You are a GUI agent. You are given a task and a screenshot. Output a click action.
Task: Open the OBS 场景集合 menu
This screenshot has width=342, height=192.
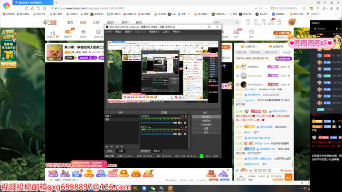point(154,32)
